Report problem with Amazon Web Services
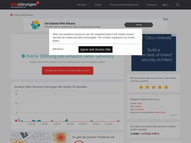 pyautogui.click(x=67, y=71)
